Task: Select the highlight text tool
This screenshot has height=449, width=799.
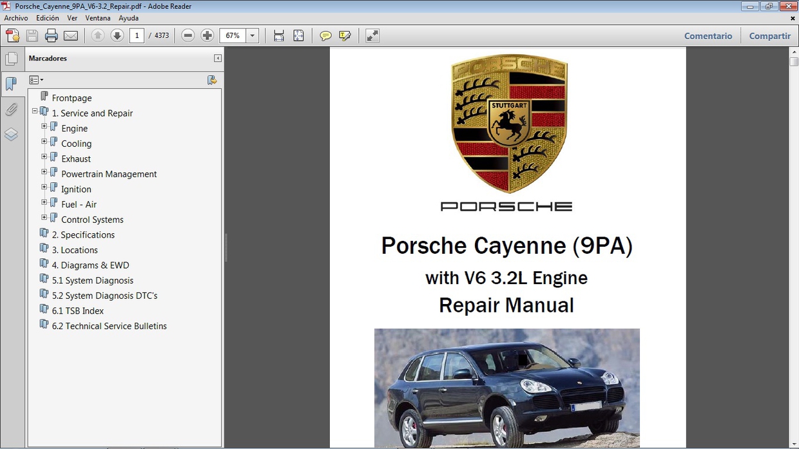Action: click(345, 35)
